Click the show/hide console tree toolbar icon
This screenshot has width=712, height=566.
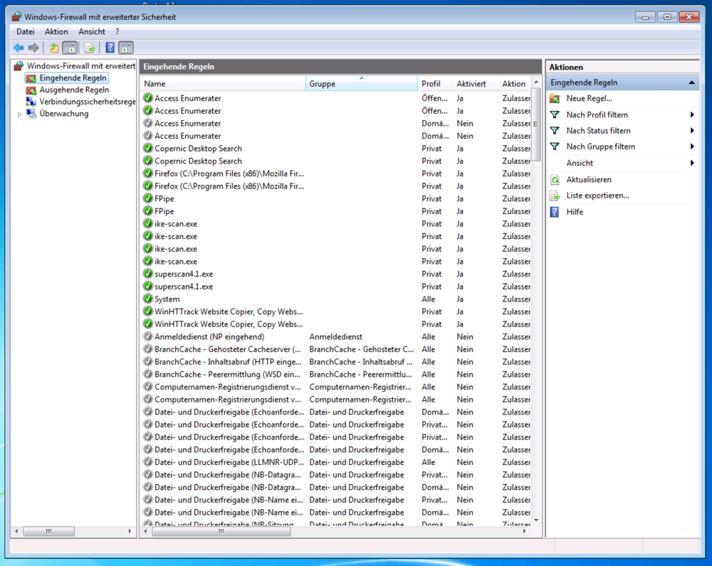coord(68,48)
